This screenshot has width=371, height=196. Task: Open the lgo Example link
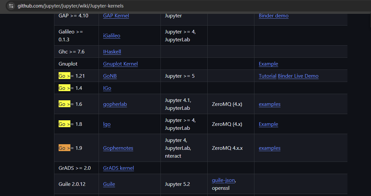[268, 124]
